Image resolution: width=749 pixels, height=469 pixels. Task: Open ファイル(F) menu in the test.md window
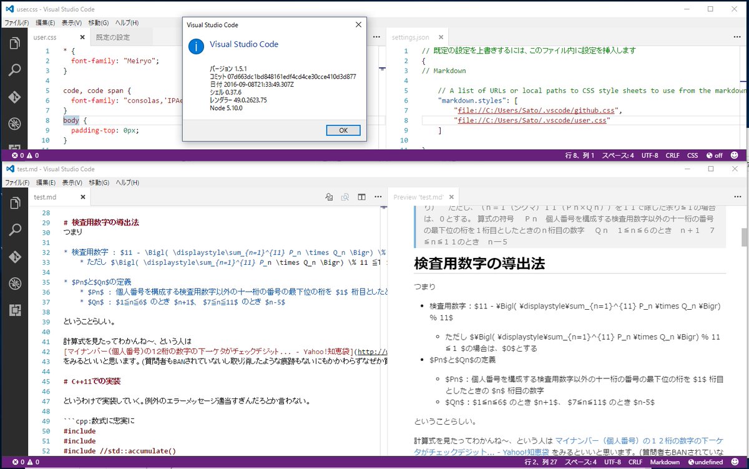click(x=16, y=182)
